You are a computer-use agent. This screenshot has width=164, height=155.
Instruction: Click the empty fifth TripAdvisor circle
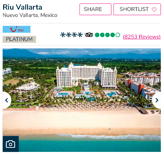118,35
